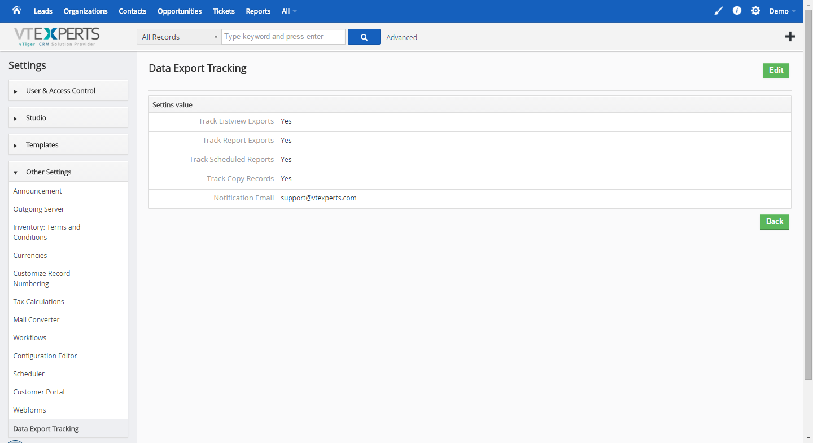Expand the Templates section
813x443 pixels.
click(x=68, y=144)
